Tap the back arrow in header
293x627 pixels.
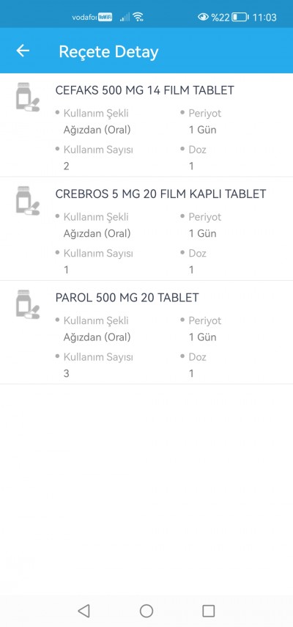23,51
